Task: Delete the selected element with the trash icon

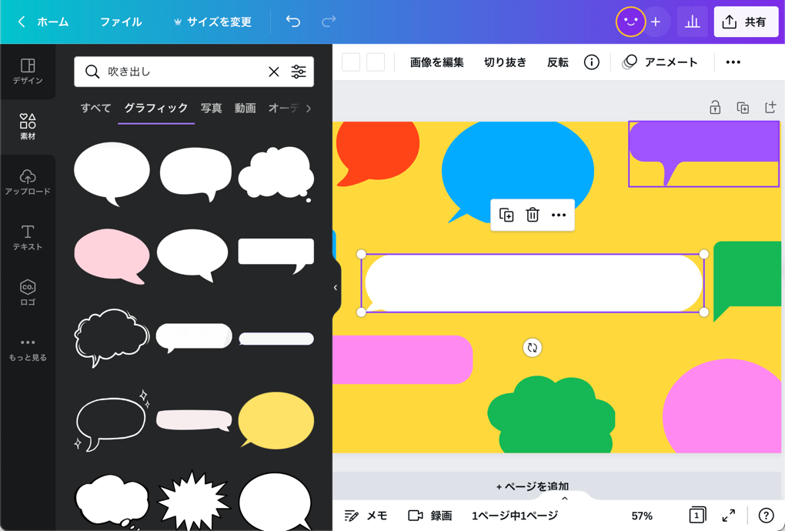Action: pyautogui.click(x=533, y=215)
